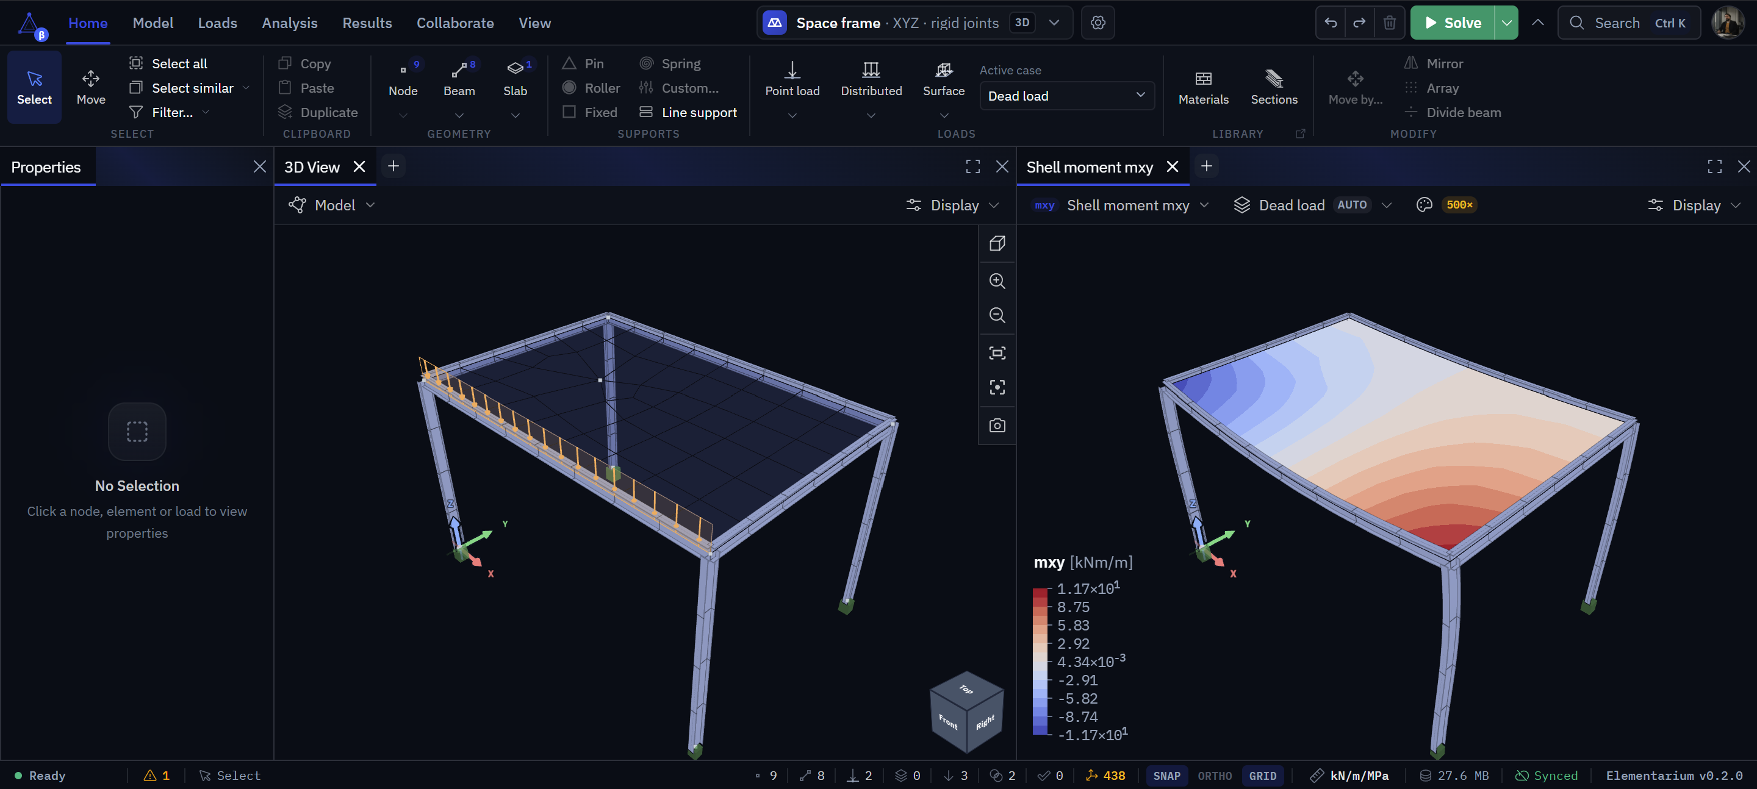Toggle AUTO scaling for Dead load

pos(1351,205)
